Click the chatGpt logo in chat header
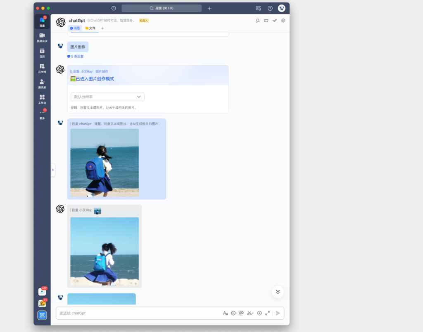 click(61, 22)
